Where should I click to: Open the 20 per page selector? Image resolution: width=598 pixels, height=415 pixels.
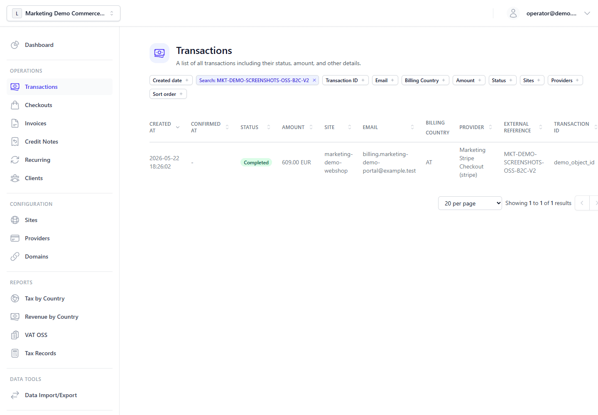pos(470,203)
